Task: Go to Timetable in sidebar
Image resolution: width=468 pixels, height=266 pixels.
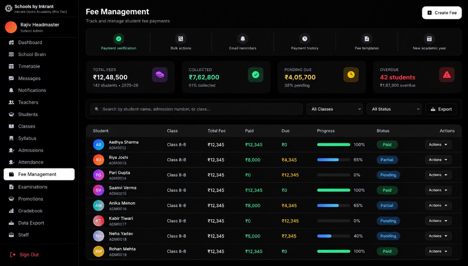Action: coord(39,66)
